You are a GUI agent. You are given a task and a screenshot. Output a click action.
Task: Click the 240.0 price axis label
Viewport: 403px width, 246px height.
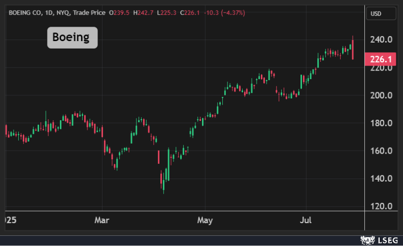(381, 40)
